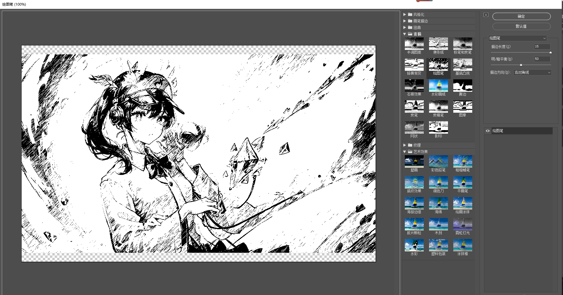The image size is (563, 295).
Task: Select the 影印 filter thumbnail
Action: click(438, 127)
